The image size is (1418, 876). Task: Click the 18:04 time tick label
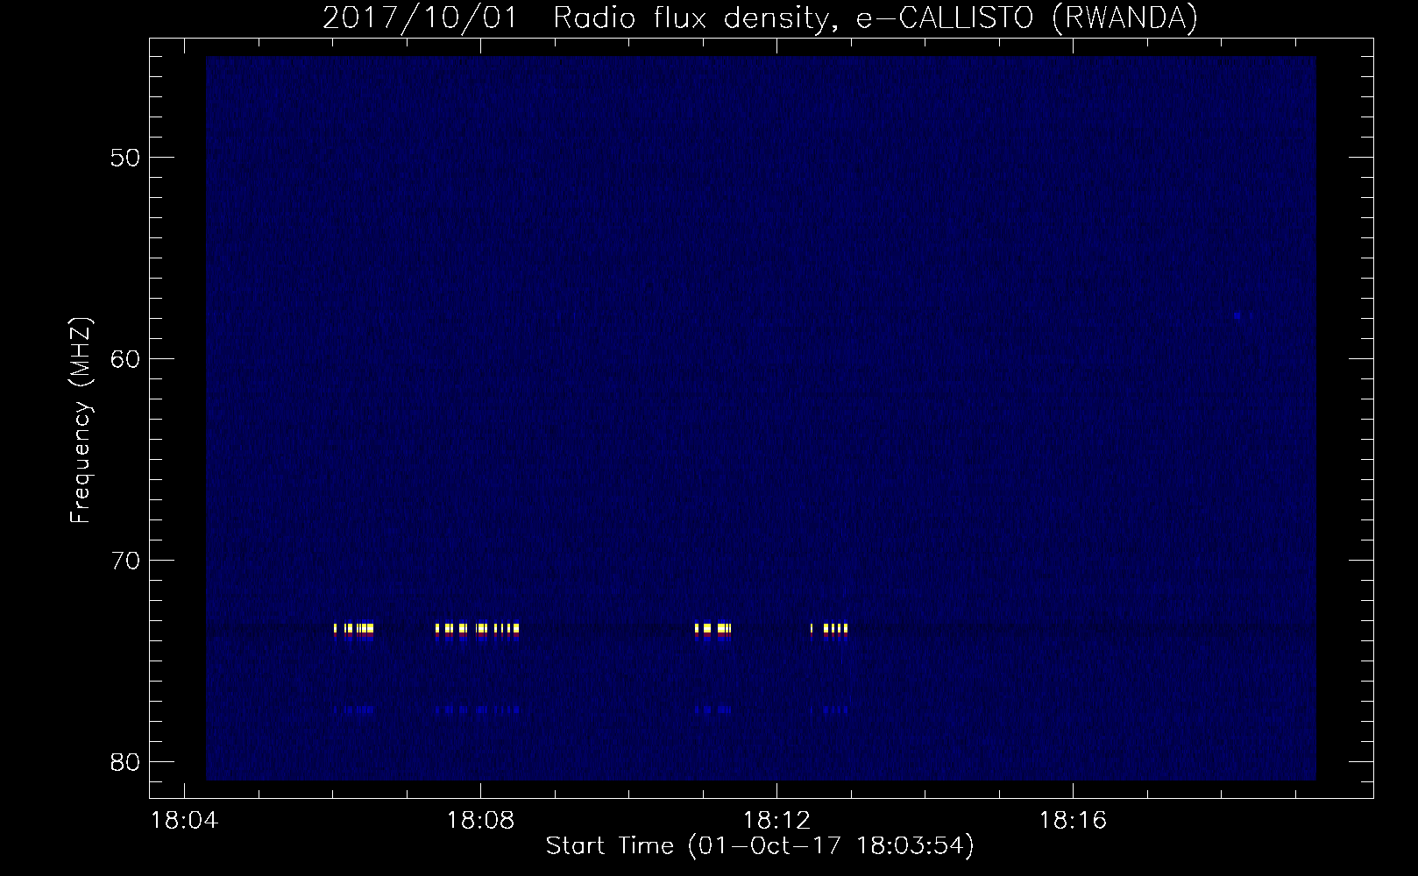(x=184, y=822)
